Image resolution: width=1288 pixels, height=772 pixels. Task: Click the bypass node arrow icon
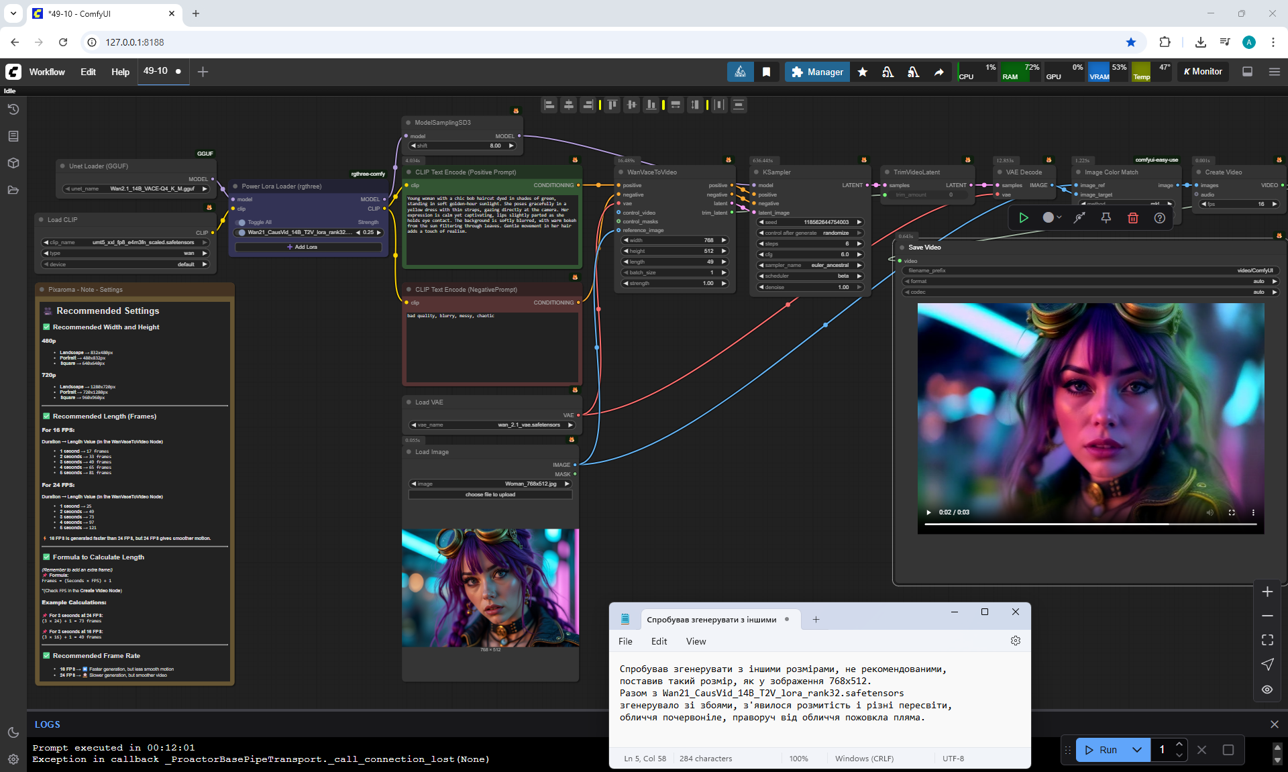1079,218
